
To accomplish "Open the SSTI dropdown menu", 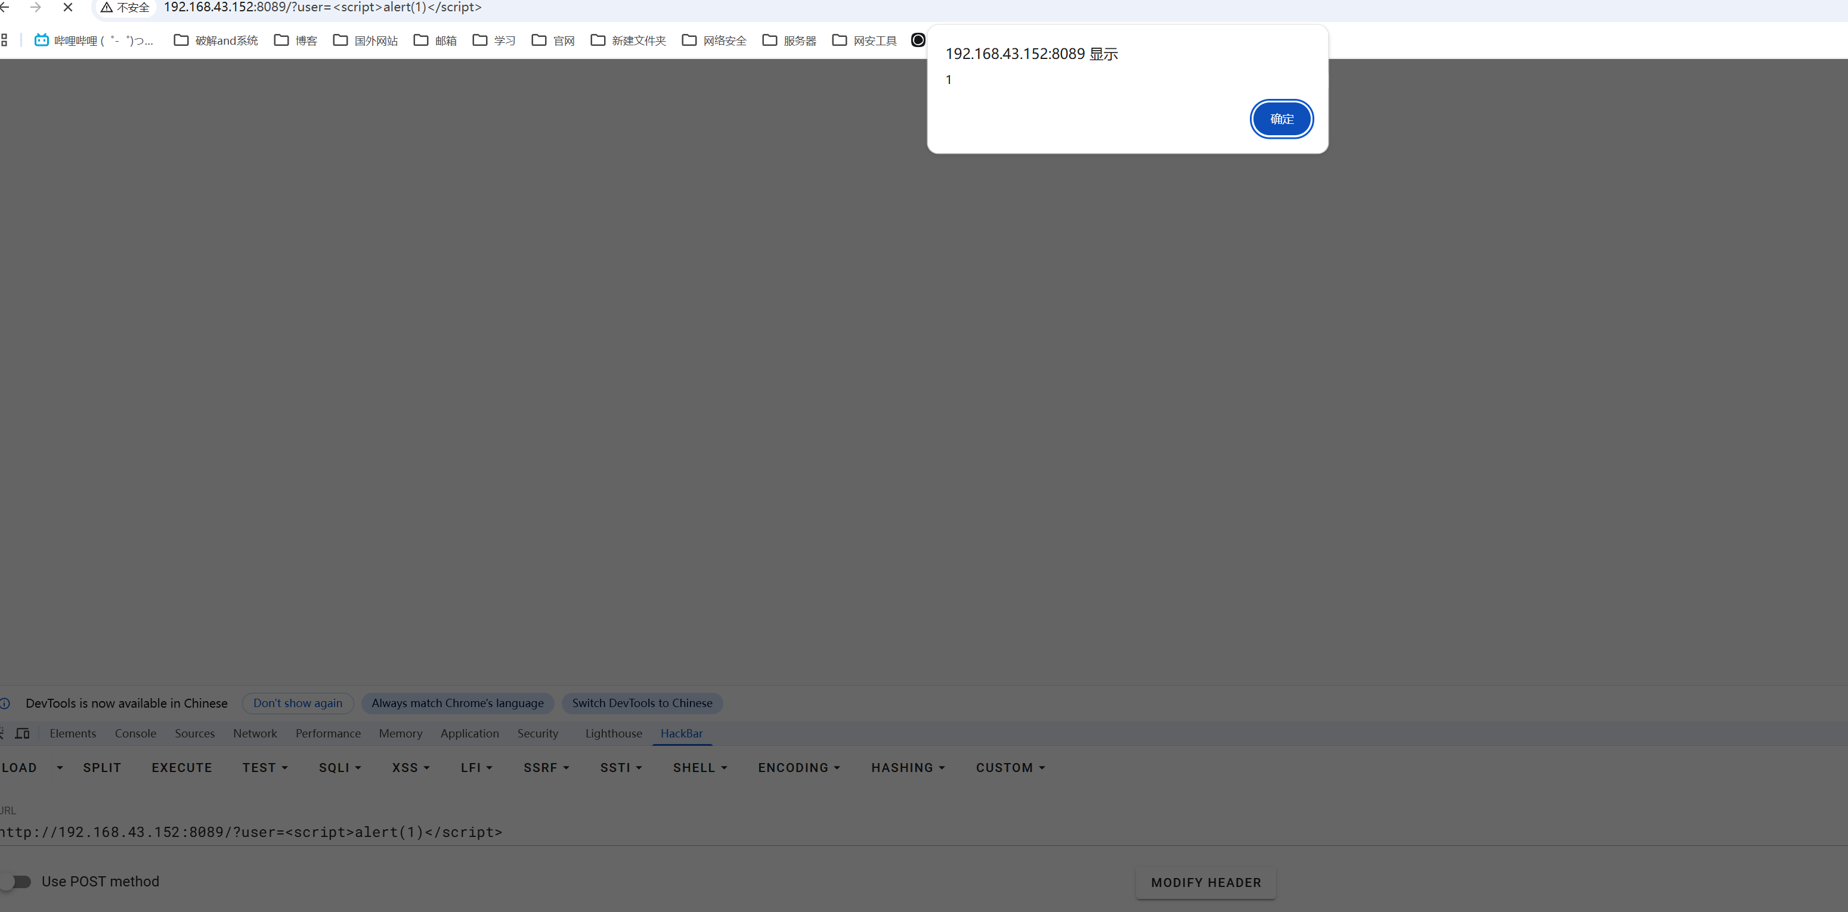I will 621,767.
